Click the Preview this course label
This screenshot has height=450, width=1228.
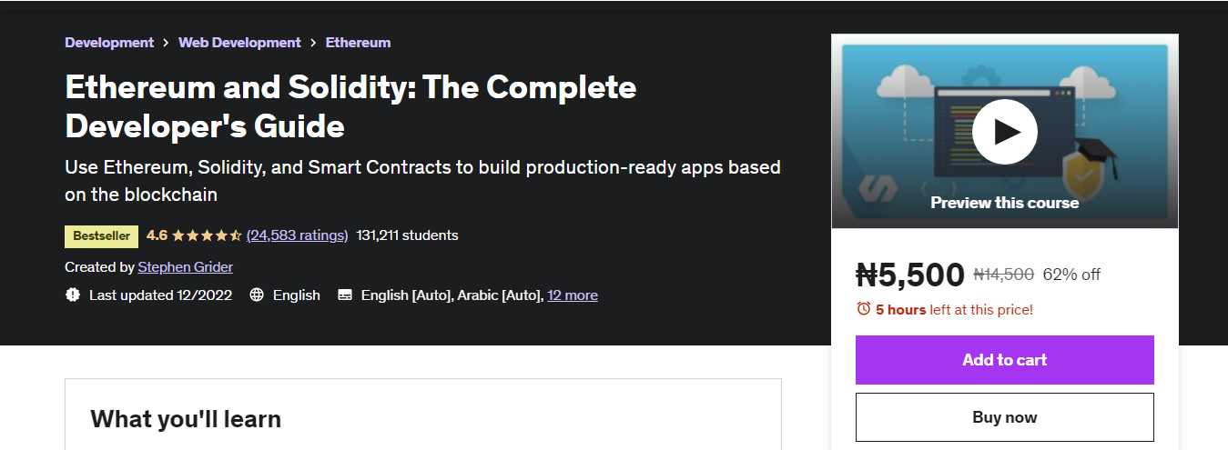point(1004,203)
